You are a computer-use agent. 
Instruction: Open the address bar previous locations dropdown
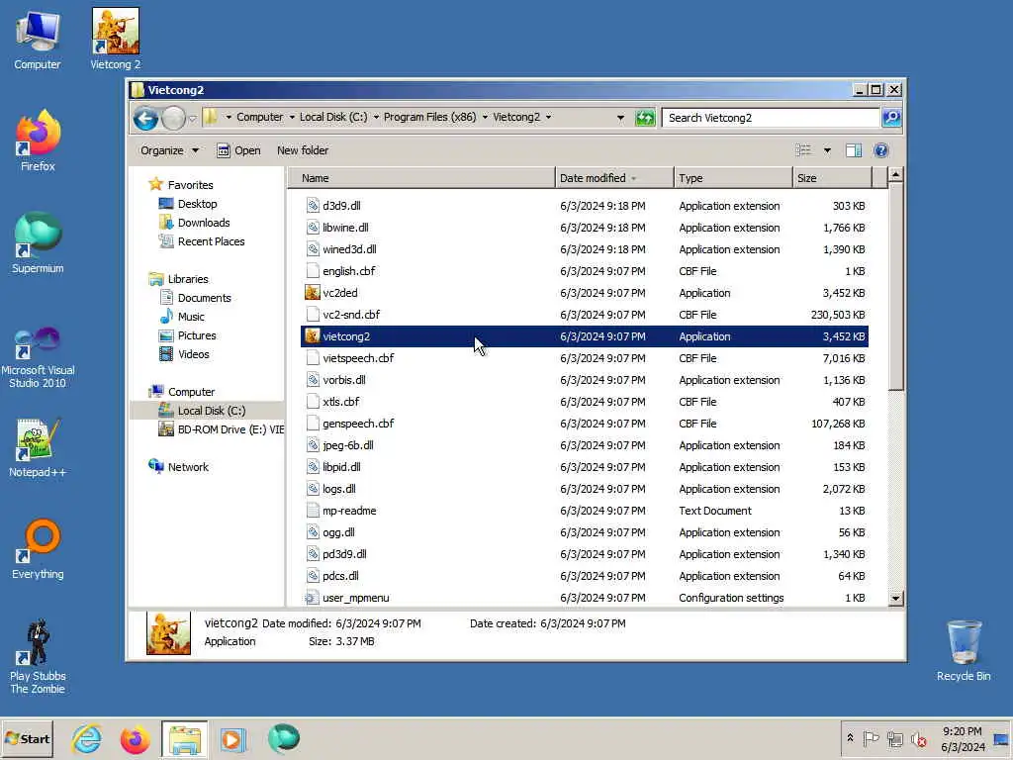click(620, 118)
